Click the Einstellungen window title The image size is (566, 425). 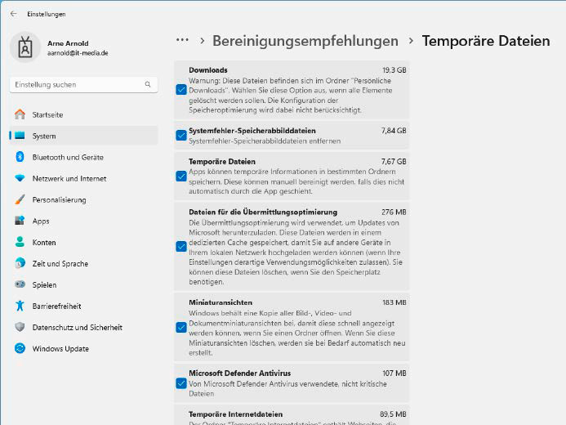tap(47, 14)
